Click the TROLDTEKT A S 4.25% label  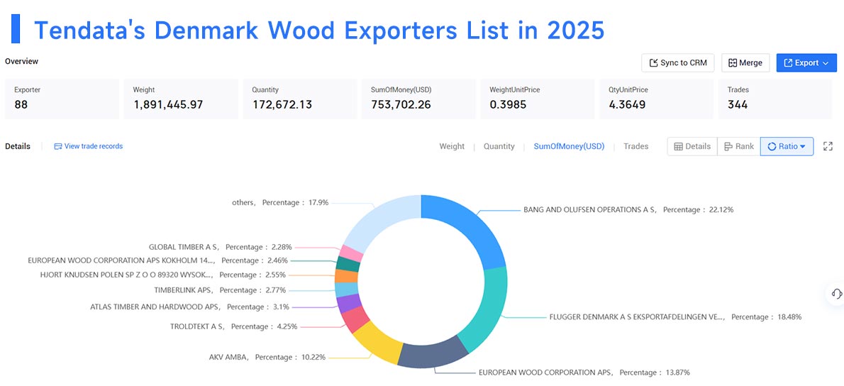coord(233,326)
